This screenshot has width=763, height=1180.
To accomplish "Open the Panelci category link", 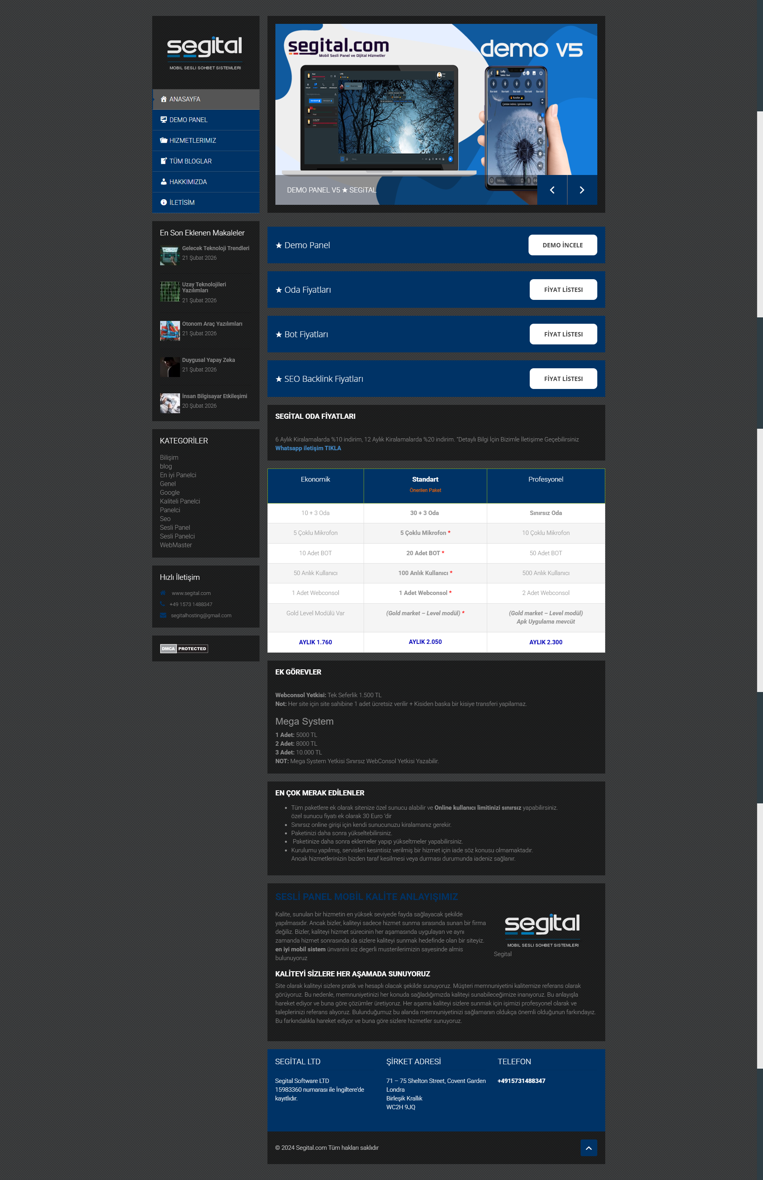I will [x=170, y=510].
